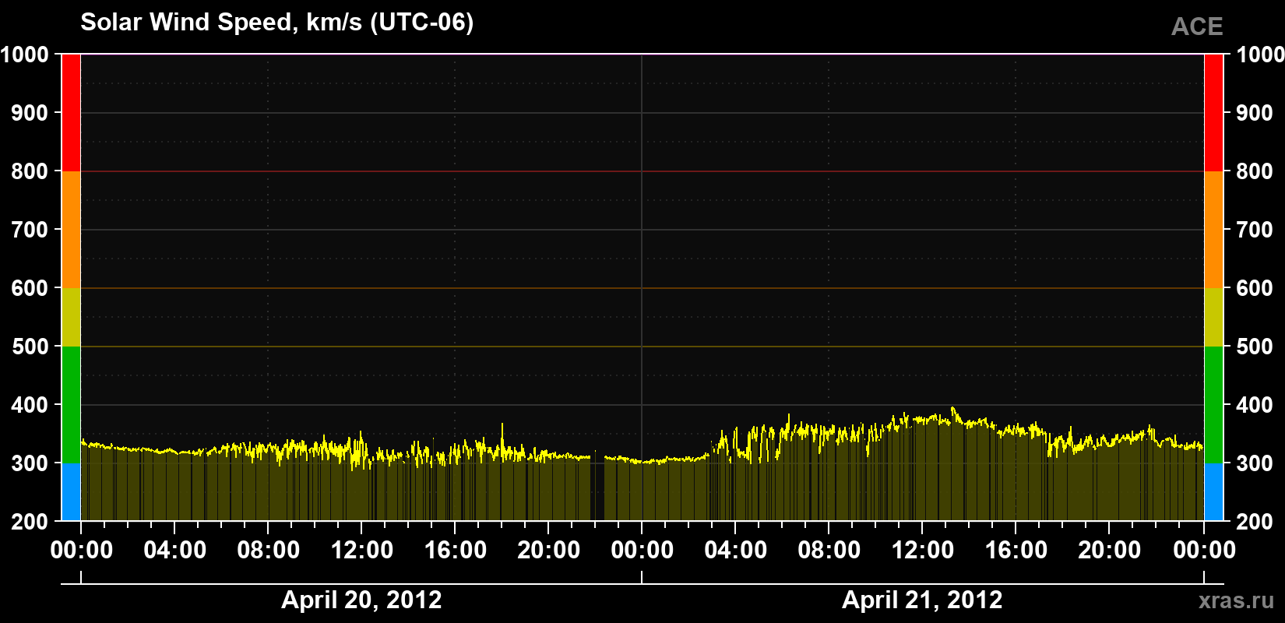Click the red segment of the right color scale
This screenshot has width=1285, height=623.
coord(1213,113)
